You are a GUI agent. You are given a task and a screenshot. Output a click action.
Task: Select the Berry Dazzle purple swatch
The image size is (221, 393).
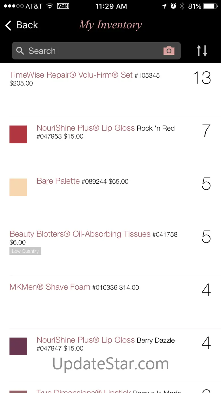pyautogui.click(x=18, y=346)
